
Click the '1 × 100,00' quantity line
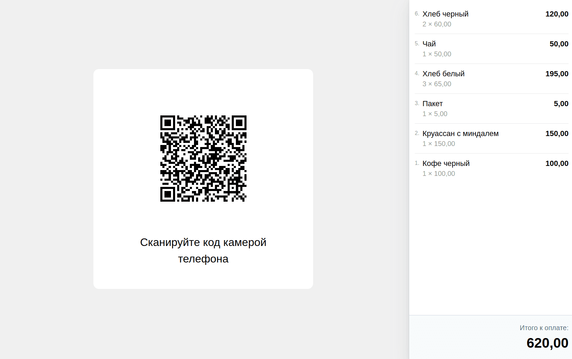pyautogui.click(x=438, y=174)
